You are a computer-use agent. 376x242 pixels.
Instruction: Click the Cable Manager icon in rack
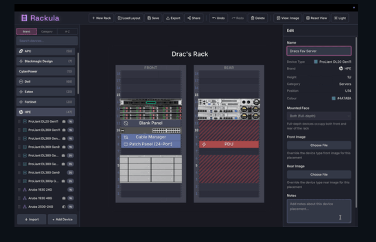[126, 137]
